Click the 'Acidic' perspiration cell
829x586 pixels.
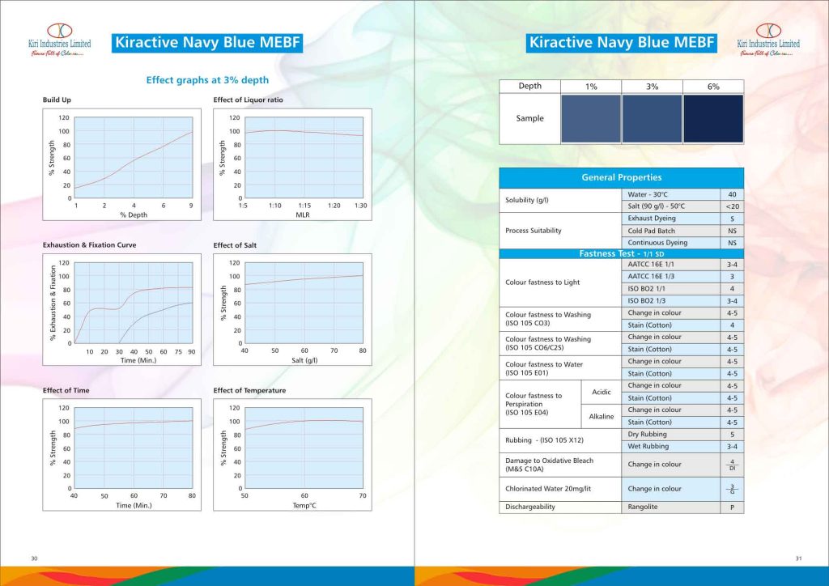click(x=602, y=392)
